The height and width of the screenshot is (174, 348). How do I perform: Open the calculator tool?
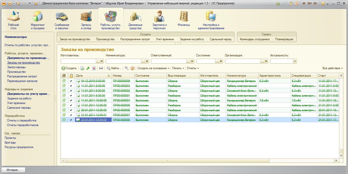click(x=291, y=3)
